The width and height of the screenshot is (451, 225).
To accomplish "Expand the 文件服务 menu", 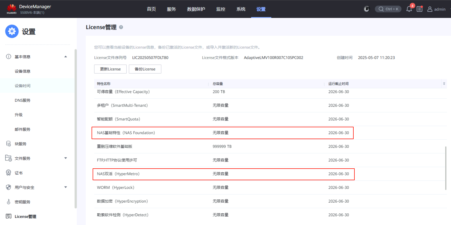I will [65, 158].
